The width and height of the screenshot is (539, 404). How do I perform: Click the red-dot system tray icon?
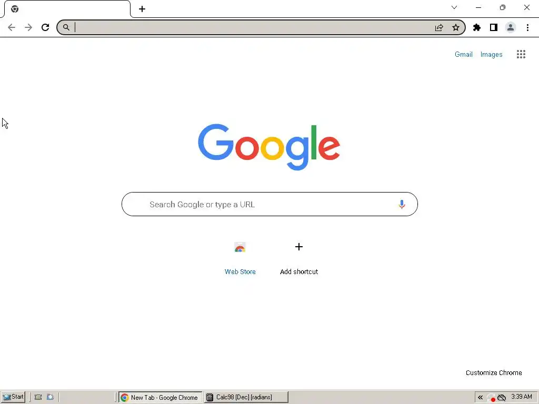491,398
